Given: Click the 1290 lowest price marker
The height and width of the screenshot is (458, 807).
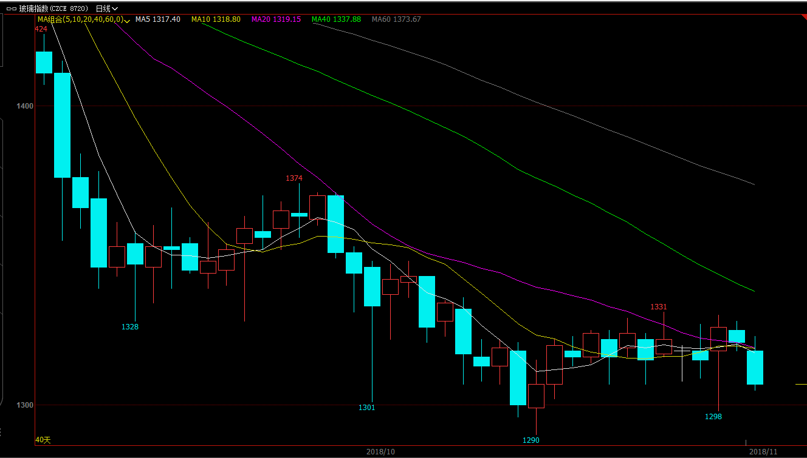Looking at the screenshot, I should click(531, 440).
